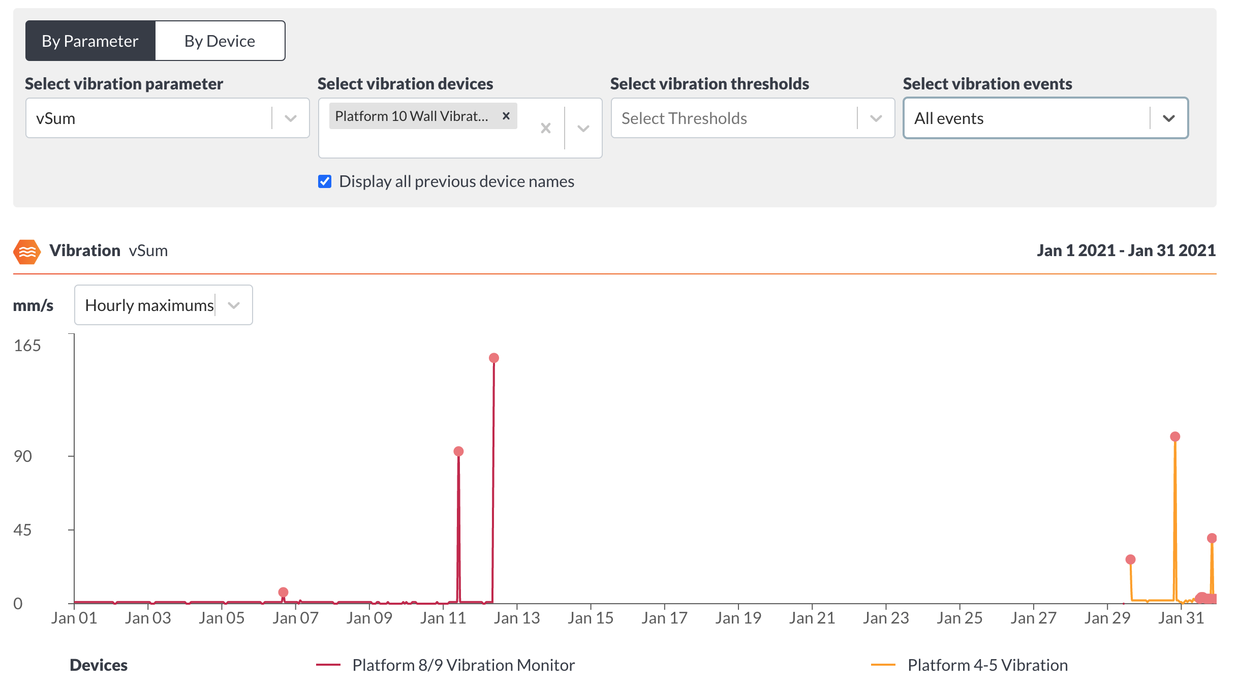Click the event marker at chart's right edge near 45

coord(1212,538)
